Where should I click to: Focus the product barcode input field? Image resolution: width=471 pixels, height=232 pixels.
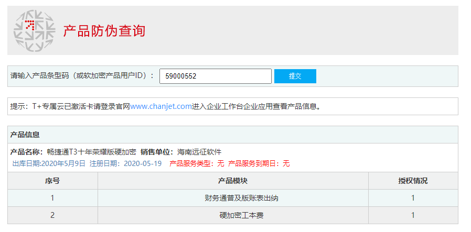click(x=216, y=76)
